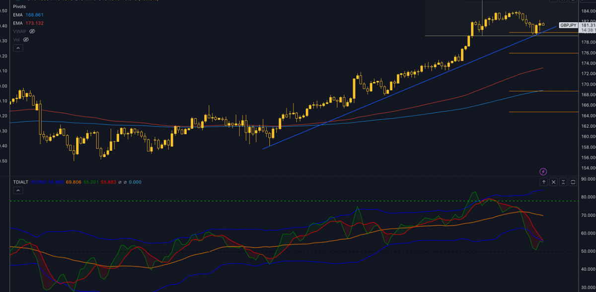Image resolution: width=596 pixels, height=292 pixels.
Task: Maximize the TDIALT indicator pane
Action: pyautogui.click(x=573, y=182)
